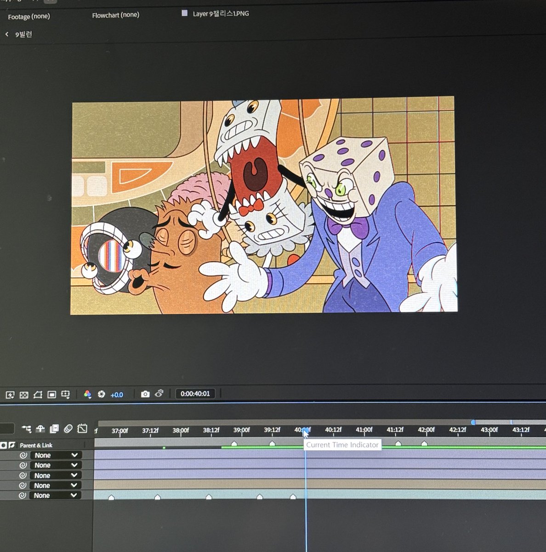
Task: Click the Show Snapshot icon
Action: coord(159,393)
